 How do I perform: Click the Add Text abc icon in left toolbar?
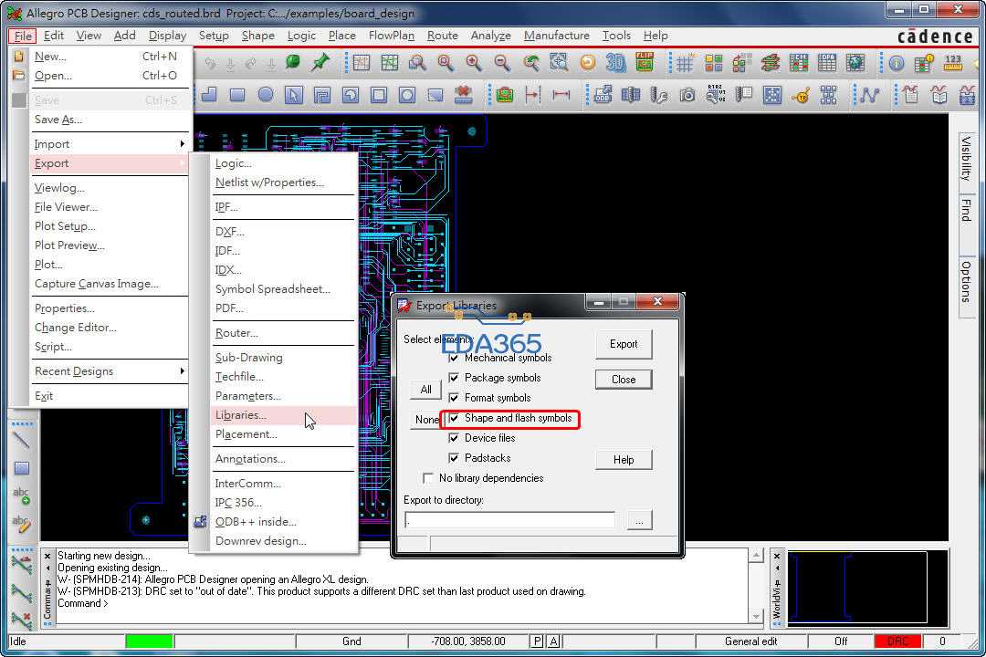tap(21, 496)
